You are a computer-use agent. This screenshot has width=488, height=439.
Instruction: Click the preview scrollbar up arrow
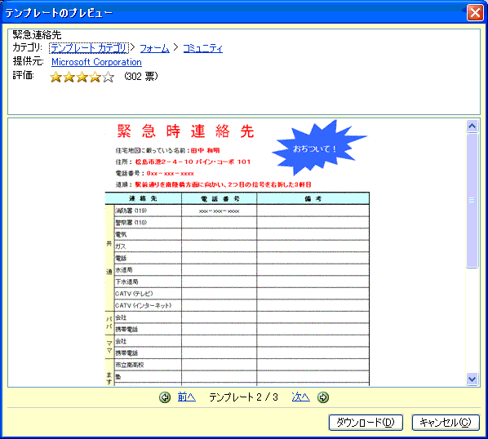(x=472, y=126)
